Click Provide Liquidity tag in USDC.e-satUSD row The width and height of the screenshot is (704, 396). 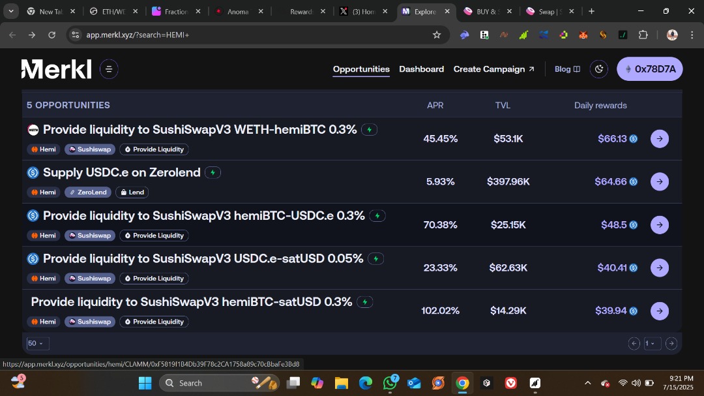(x=154, y=279)
